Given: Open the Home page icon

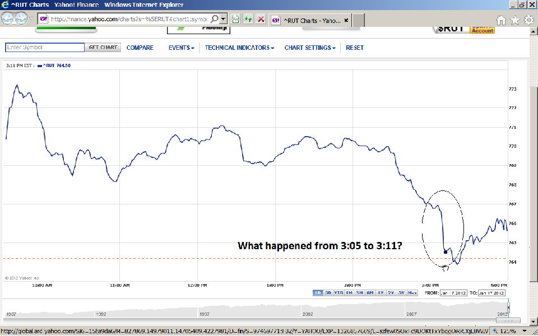Looking at the screenshot, I should [501, 20].
